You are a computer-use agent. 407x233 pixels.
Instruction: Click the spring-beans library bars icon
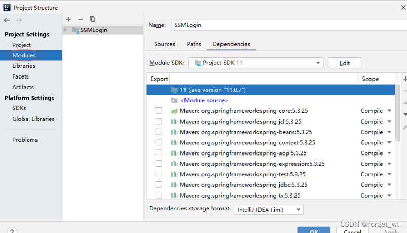point(174,132)
